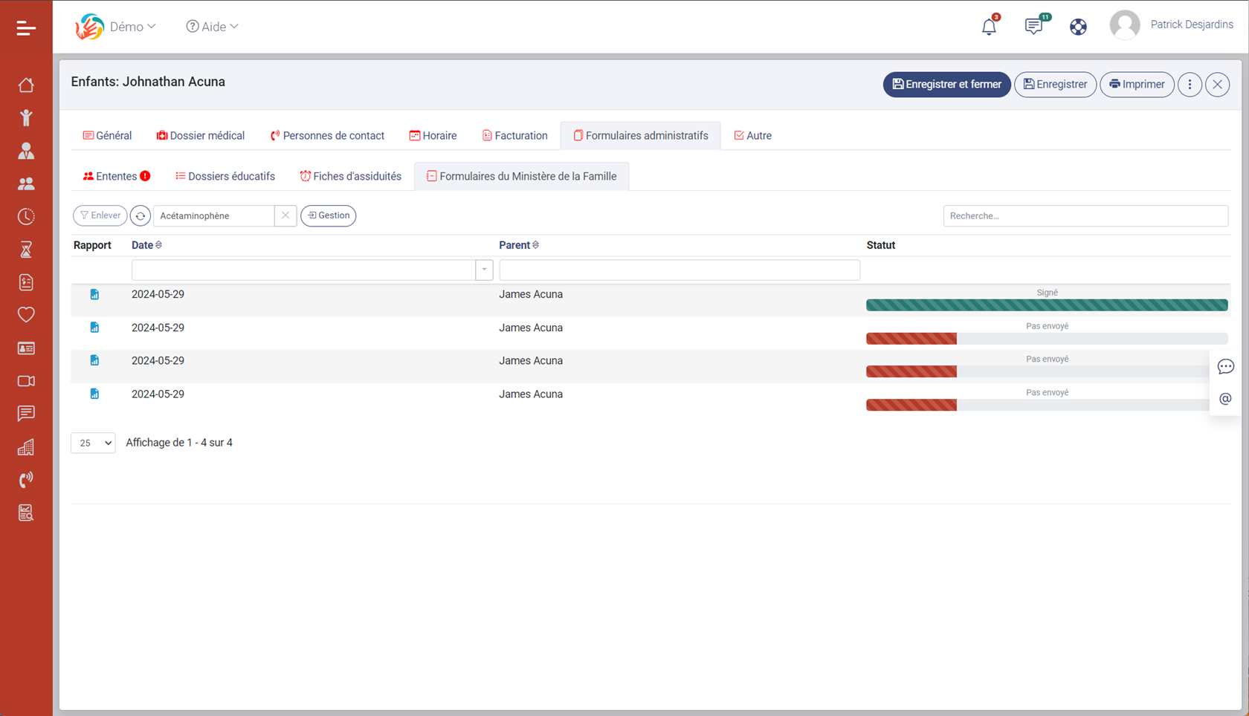Click the Enregistrer et fermer button
The height and width of the screenshot is (716, 1249).
tap(946, 85)
